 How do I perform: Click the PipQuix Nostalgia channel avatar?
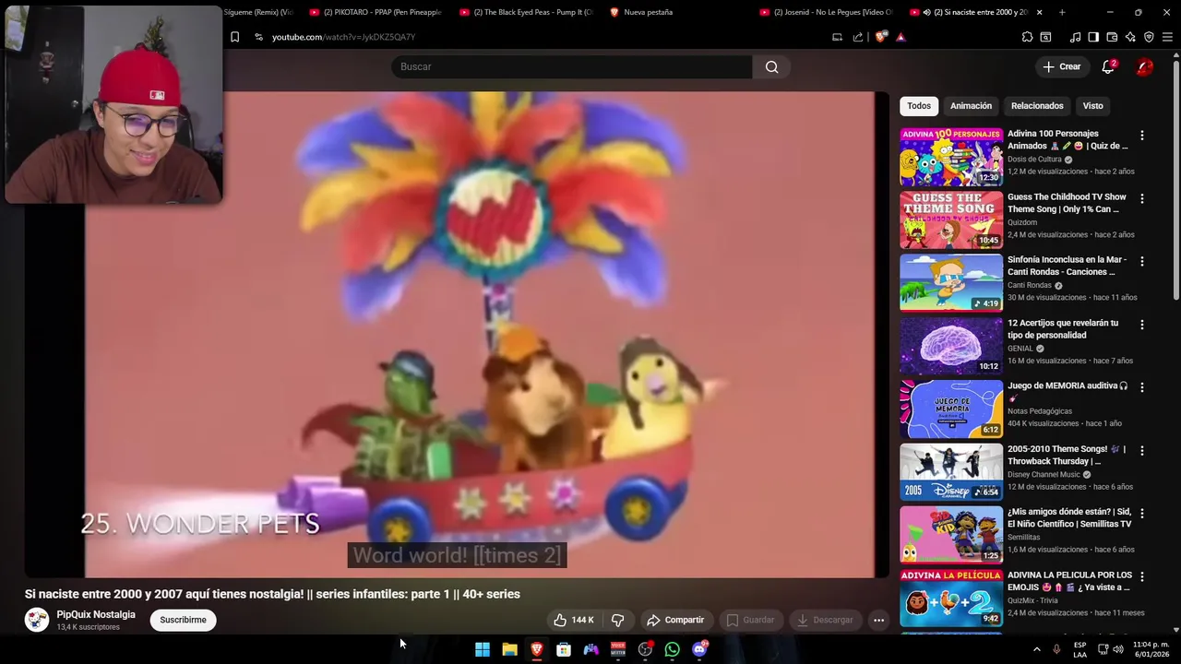(x=37, y=620)
